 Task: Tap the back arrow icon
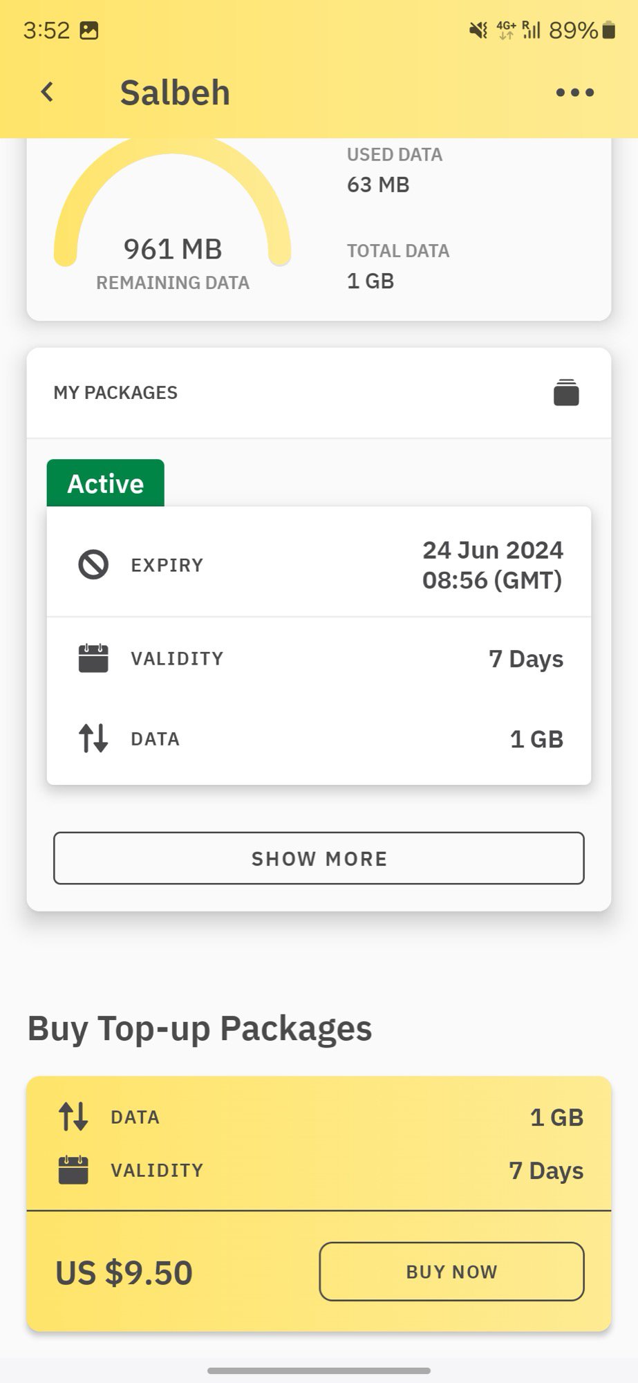tap(47, 92)
